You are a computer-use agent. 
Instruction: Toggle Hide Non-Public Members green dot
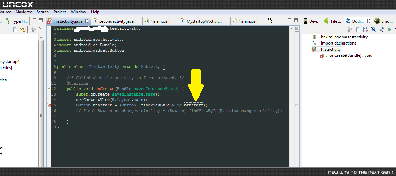[x=389, y=29]
